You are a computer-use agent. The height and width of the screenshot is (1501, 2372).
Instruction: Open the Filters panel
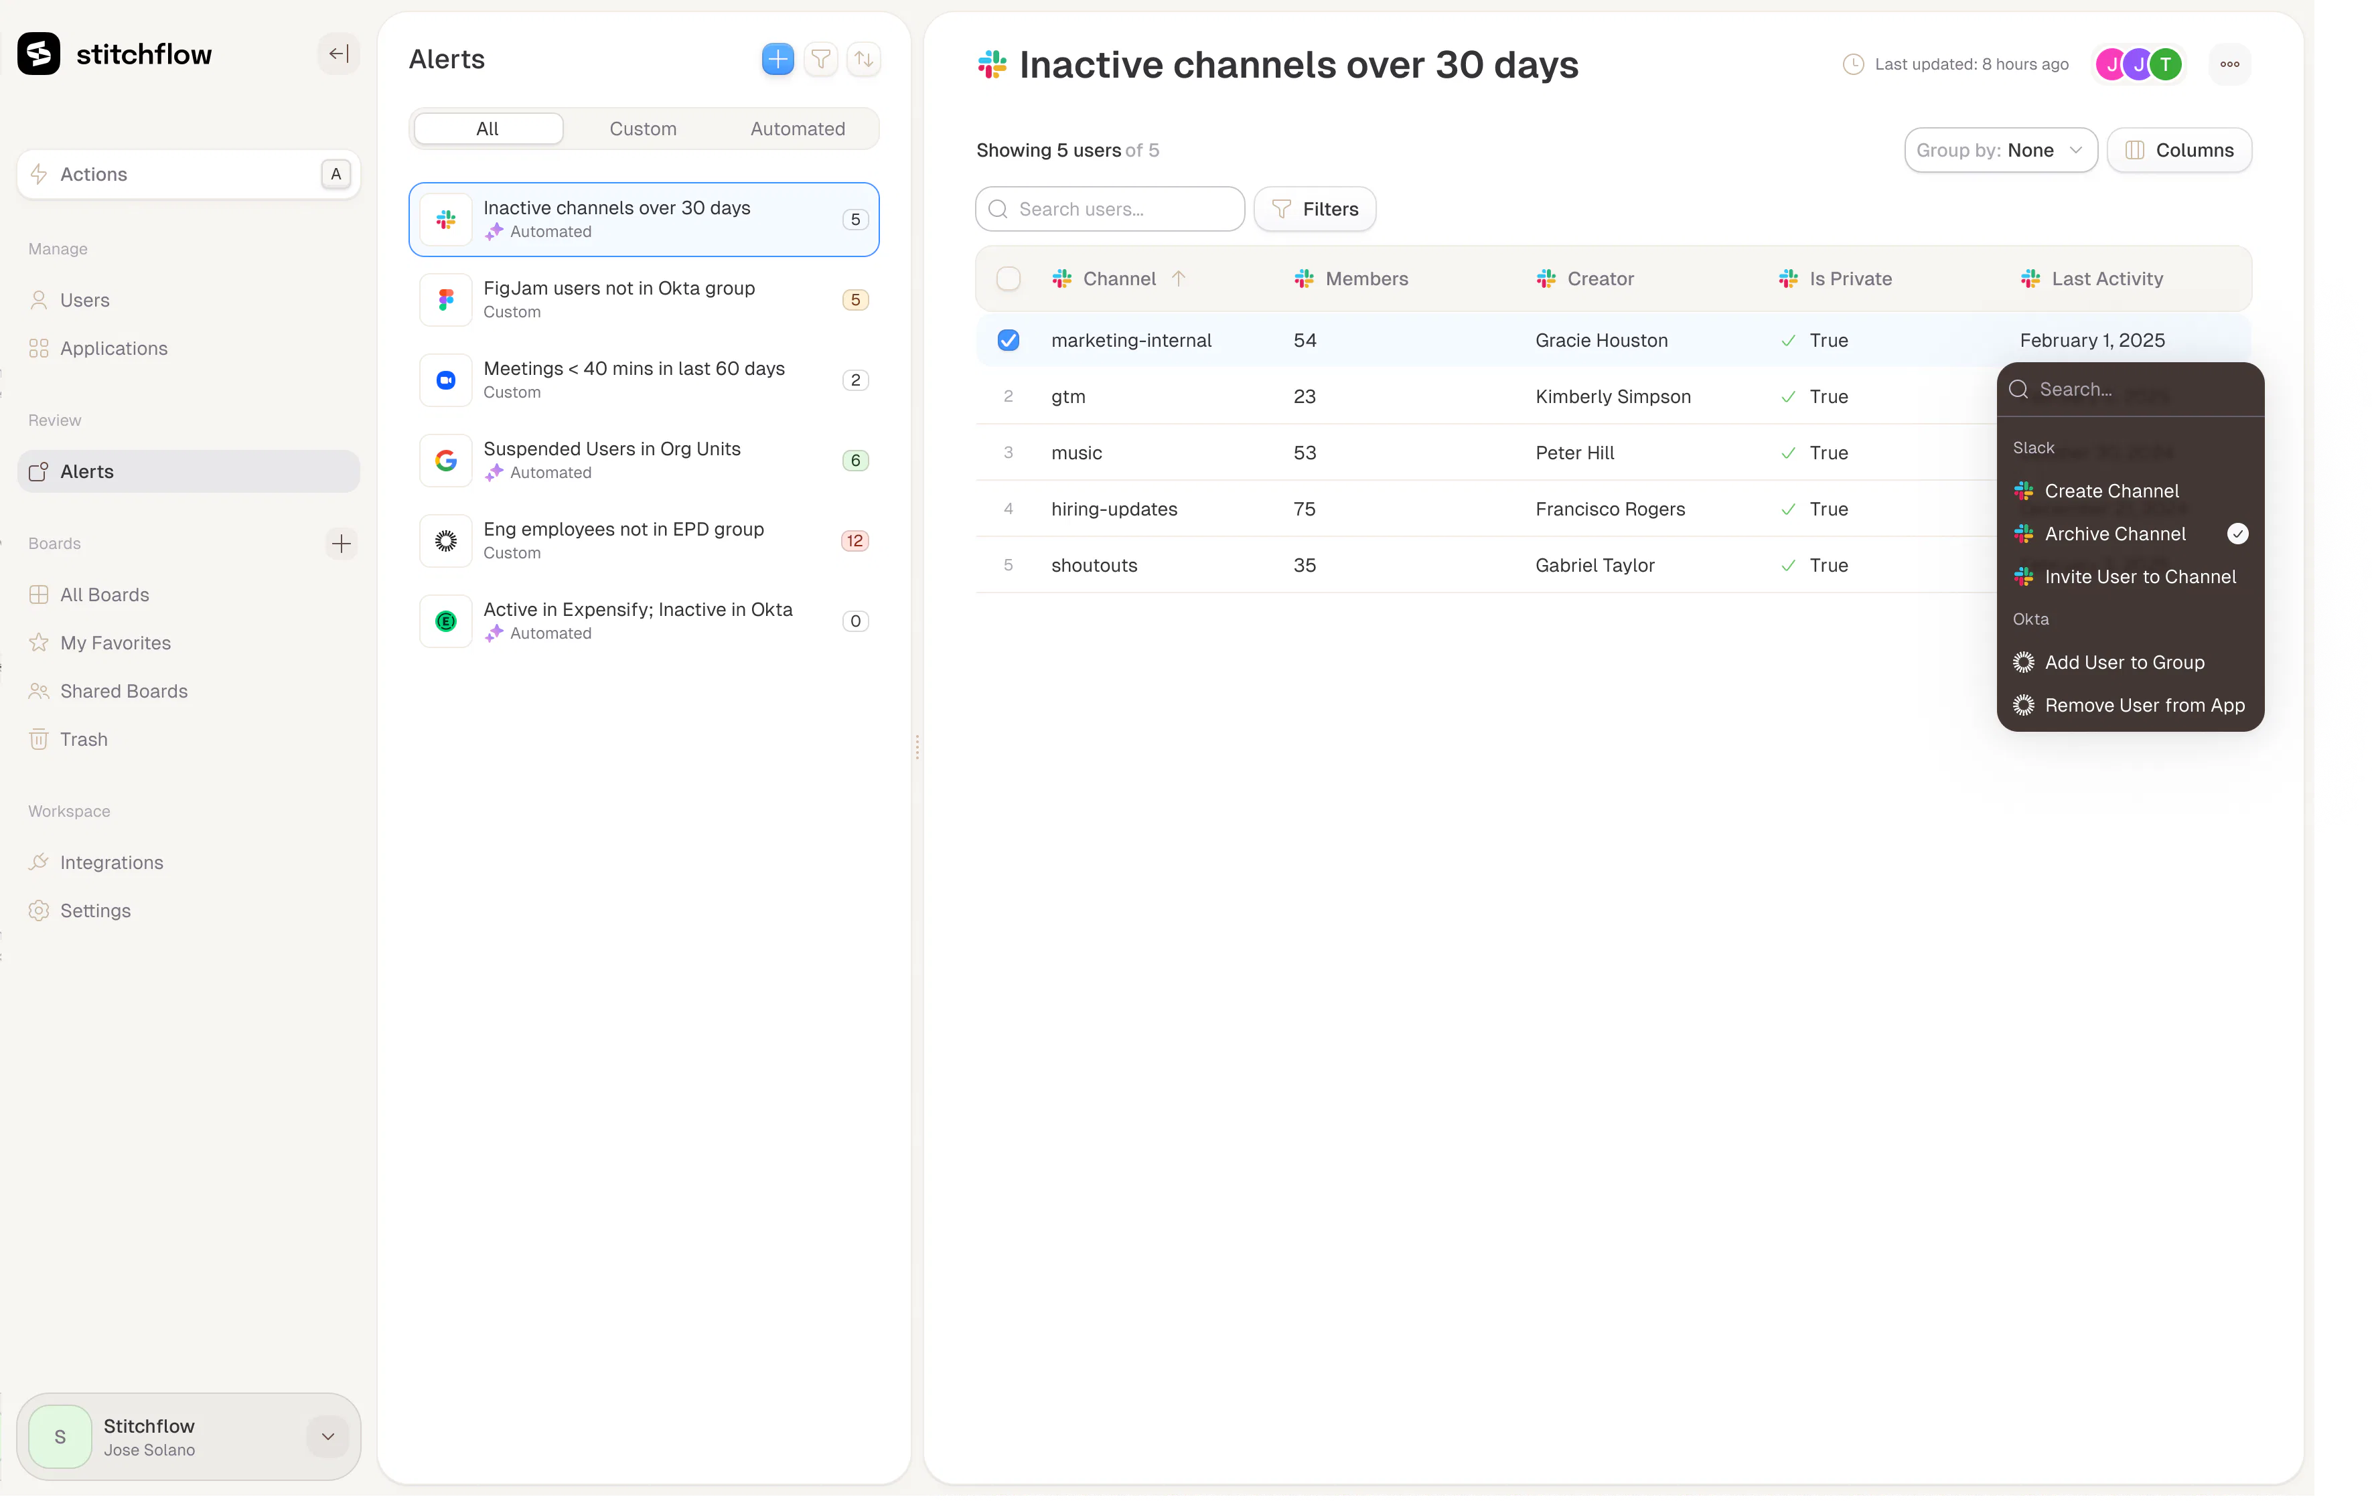(1315, 210)
